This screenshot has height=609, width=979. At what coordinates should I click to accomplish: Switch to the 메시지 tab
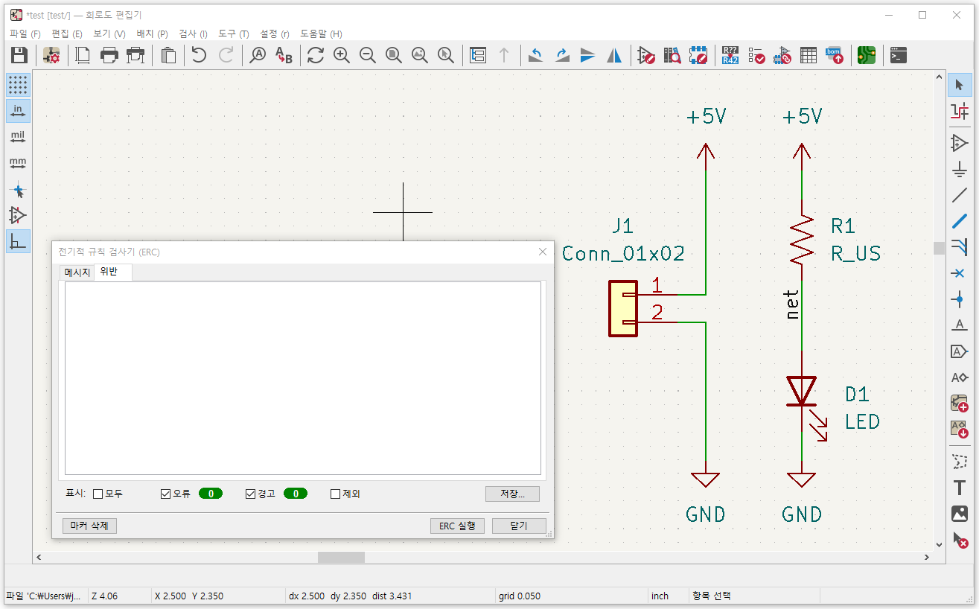[77, 272]
